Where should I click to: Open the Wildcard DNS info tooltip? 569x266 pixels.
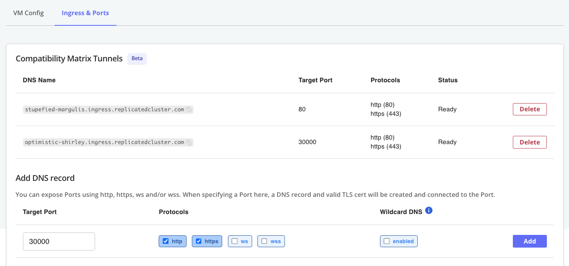(429, 210)
